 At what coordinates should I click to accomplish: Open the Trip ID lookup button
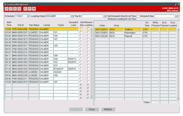(x=105, y=16)
